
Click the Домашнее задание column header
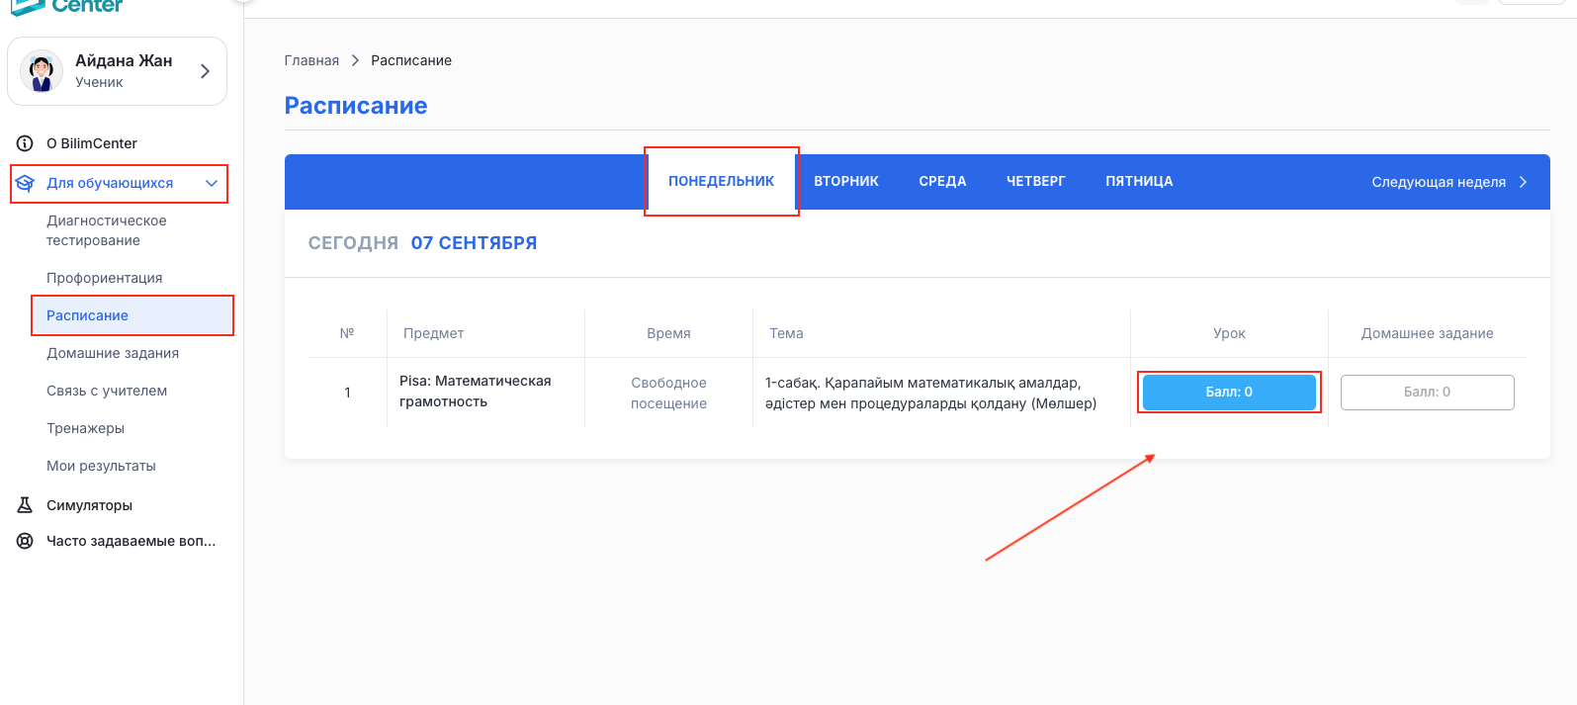click(1427, 333)
